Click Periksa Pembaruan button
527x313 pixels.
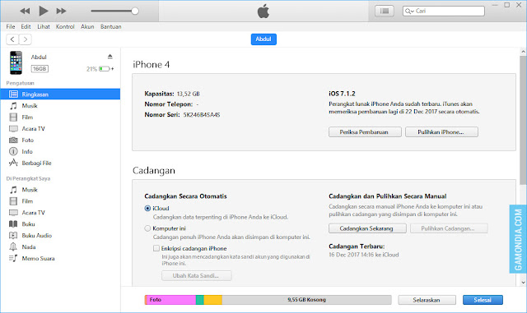click(x=365, y=131)
